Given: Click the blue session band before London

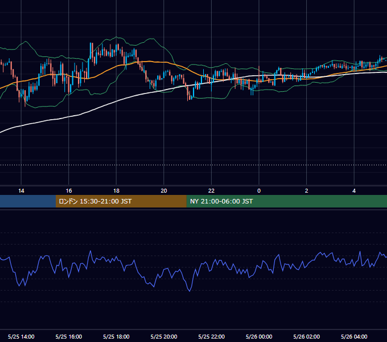Looking at the screenshot, I should pyautogui.click(x=28, y=201).
